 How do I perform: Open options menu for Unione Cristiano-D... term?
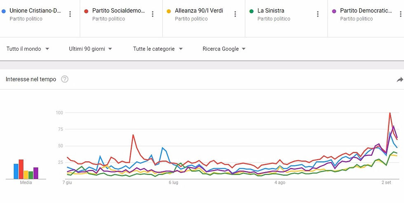point(70,14)
